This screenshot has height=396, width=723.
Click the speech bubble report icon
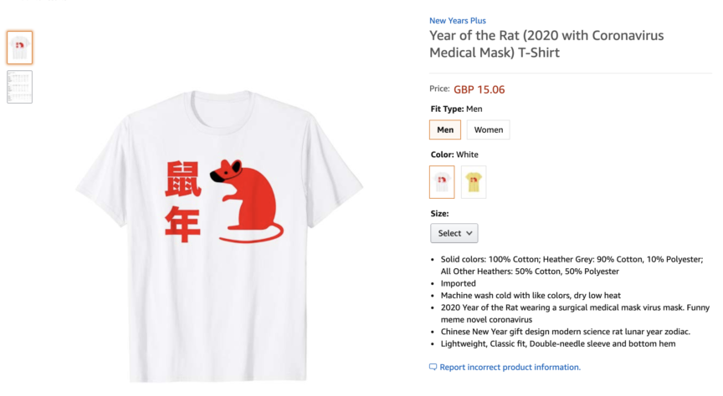(433, 367)
